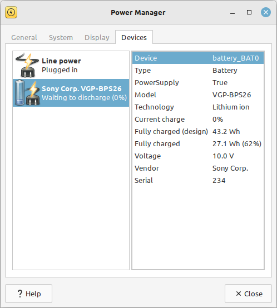Select the Vendor row label

(x=147, y=168)
